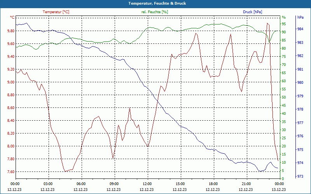Click the 95 humidity axis value
Viewport: 311px width, 194px height.
pyautogui.click(x=284, y=24)
